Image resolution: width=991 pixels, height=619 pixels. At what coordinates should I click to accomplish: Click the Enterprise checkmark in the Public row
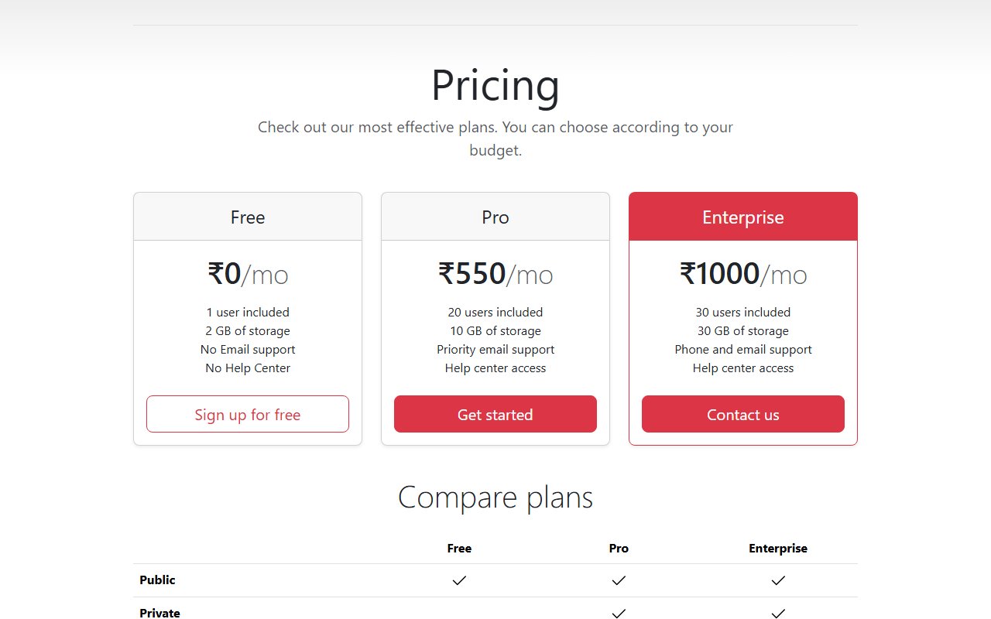coord(778,580)
